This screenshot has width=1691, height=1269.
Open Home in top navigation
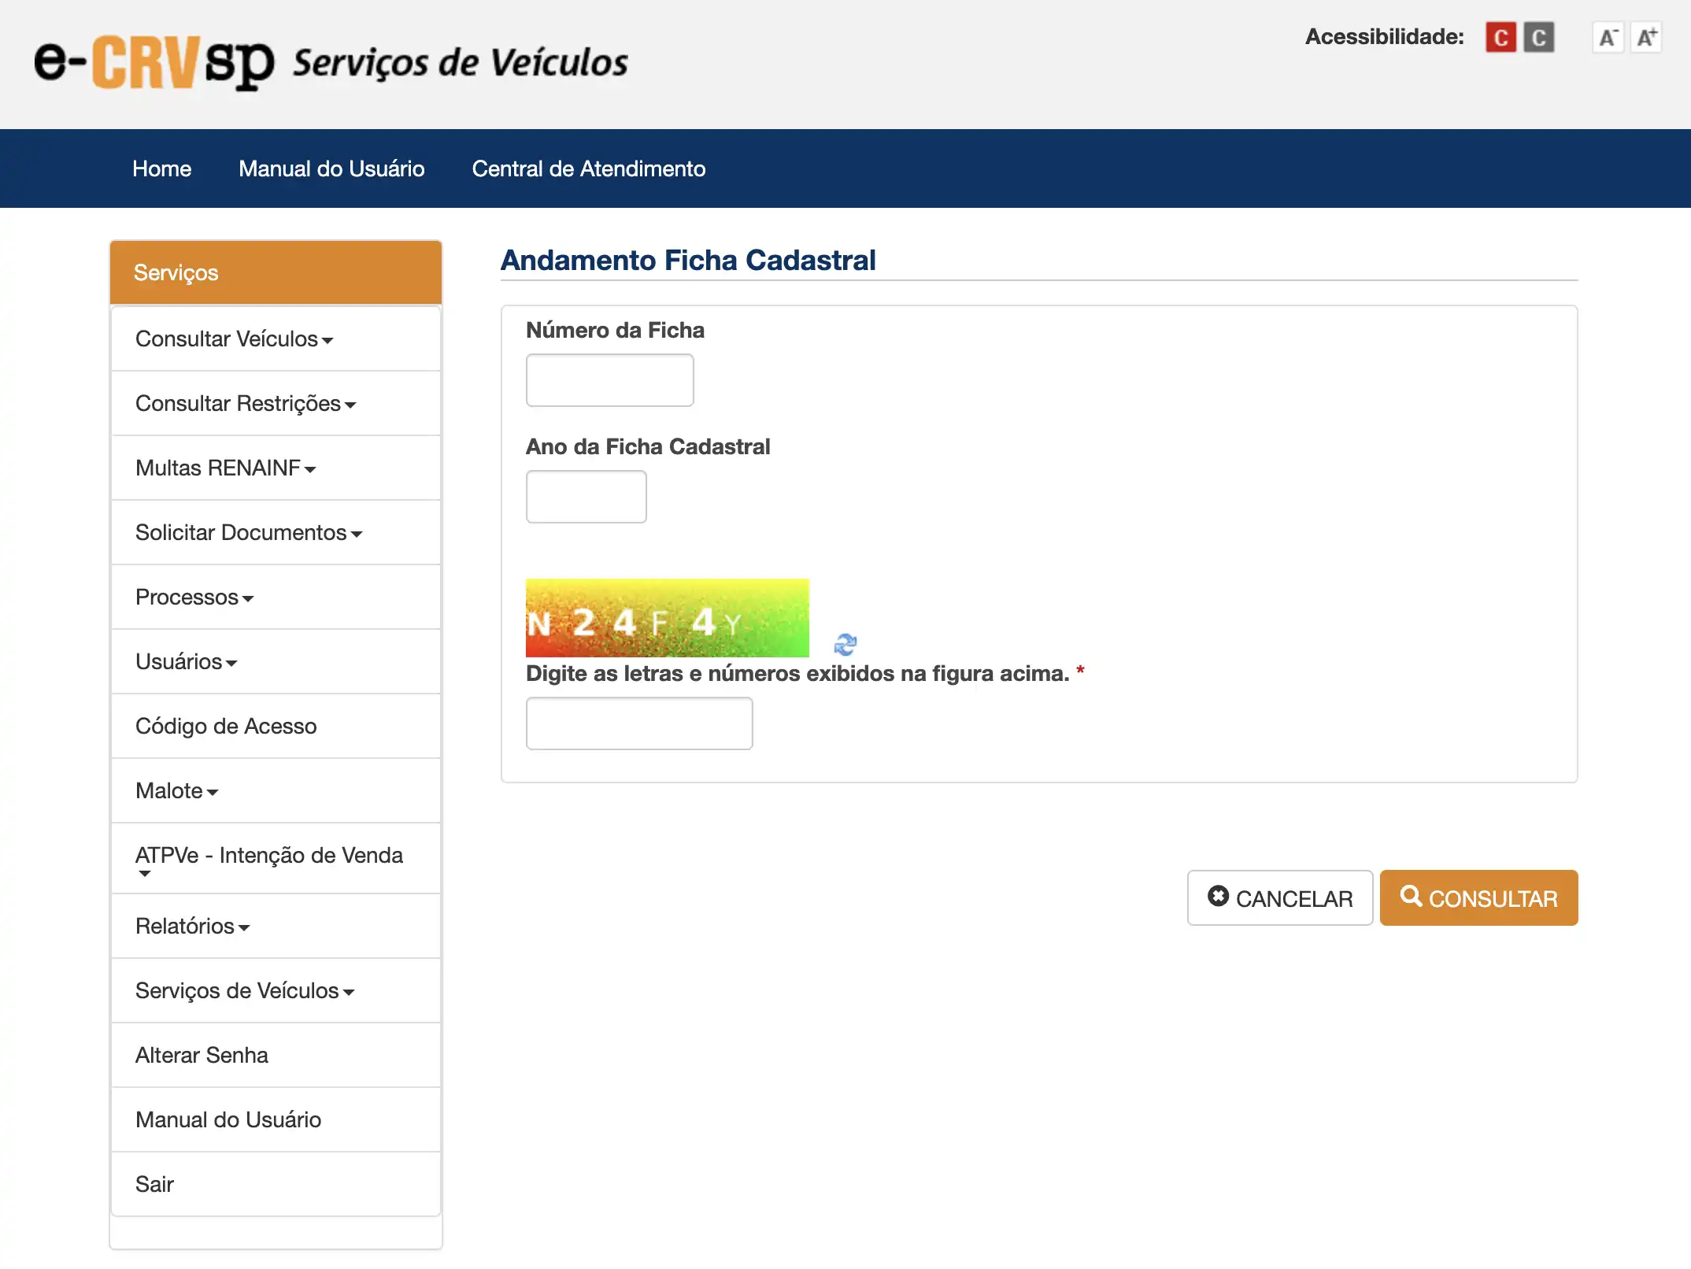[161, 168]
